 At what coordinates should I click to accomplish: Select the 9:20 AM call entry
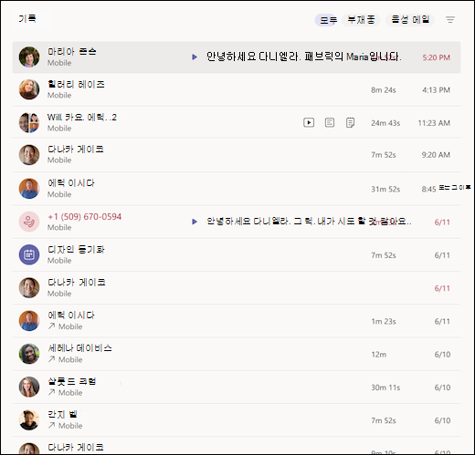pos(237,155)
